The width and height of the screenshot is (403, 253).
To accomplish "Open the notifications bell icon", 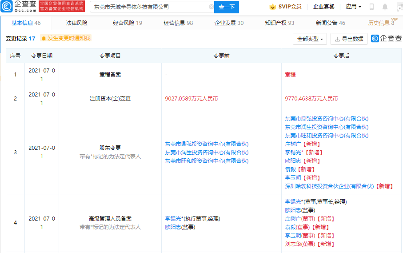I will (384, 7).
